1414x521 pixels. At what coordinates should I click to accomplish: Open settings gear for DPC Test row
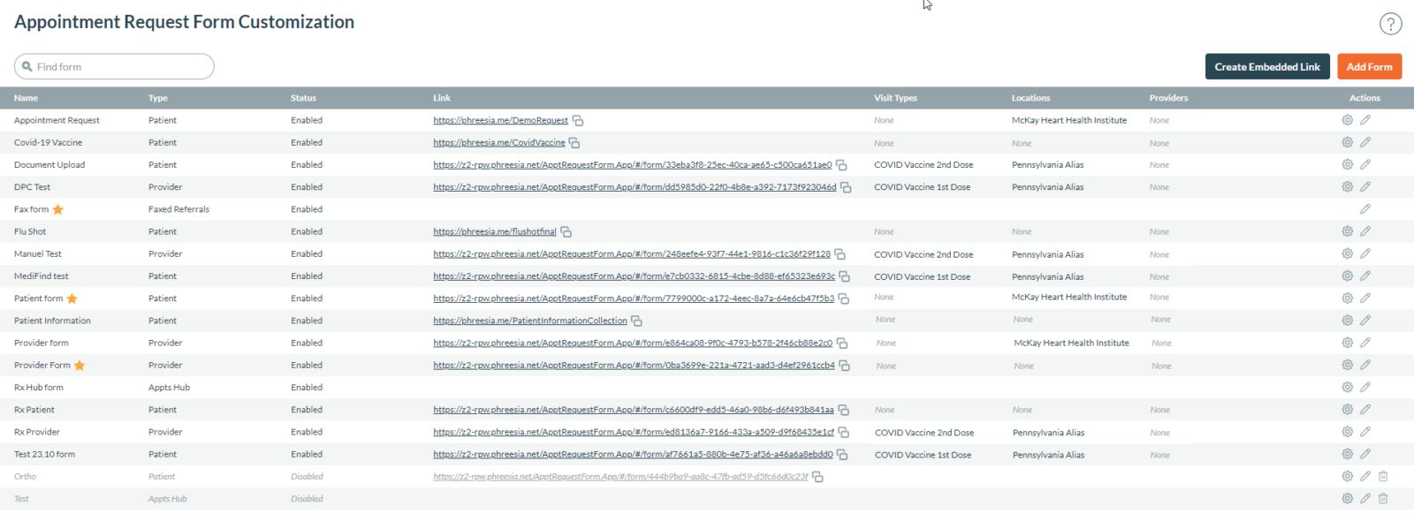pos(1347,186)
